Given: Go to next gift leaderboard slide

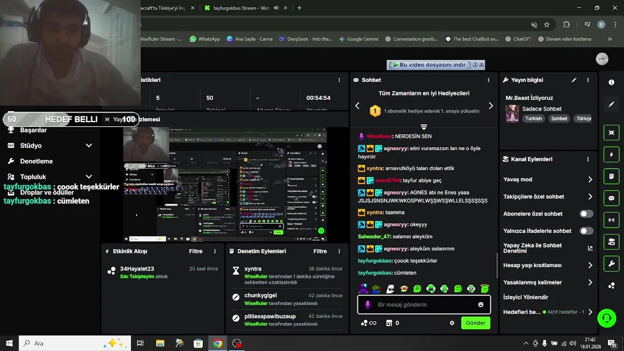Looking at the screenshot, I should [x=490, y=106].
